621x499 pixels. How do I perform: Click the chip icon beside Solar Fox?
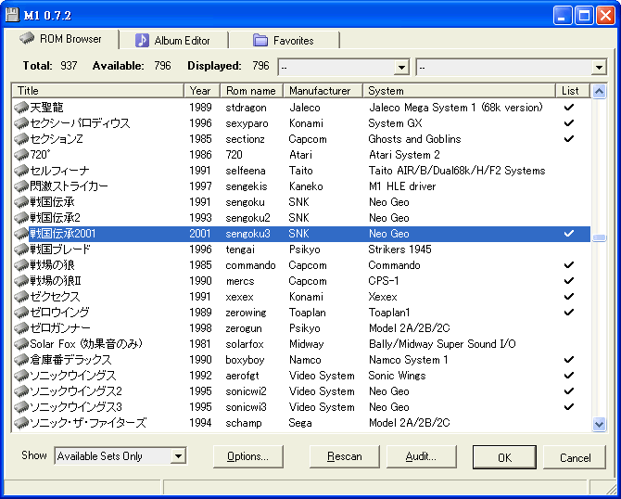point(21,344)
